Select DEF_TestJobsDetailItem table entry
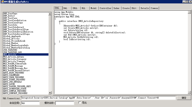This screenshot has width=192, height=107. 26,30
